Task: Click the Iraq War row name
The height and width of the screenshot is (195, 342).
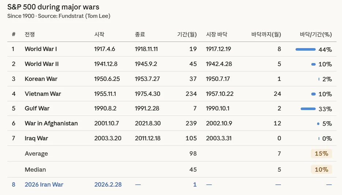Action: pyautogui.click(x=36, y=138)
